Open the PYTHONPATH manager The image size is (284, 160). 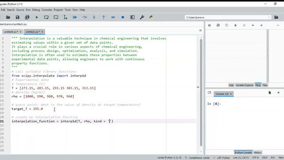click(x=151, y=17)
